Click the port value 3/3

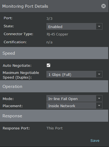tap(49, 19)
